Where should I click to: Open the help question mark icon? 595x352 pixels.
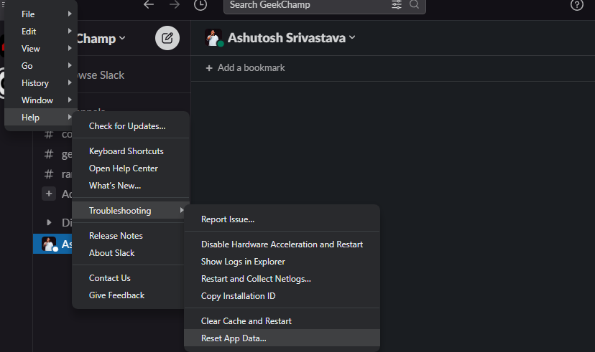pyautogui.click(x=576, y=5)
